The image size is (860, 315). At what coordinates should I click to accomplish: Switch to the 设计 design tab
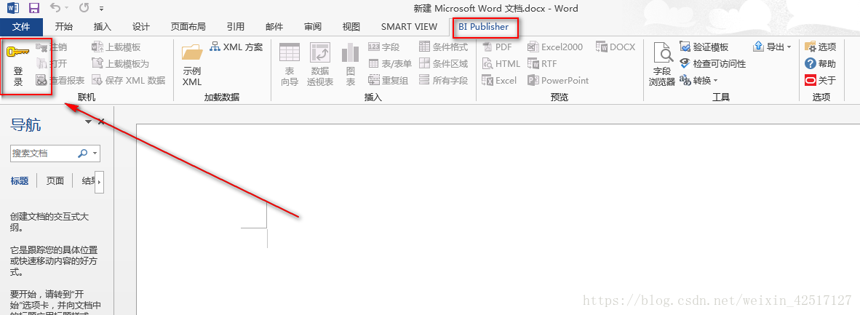[141, 26]
